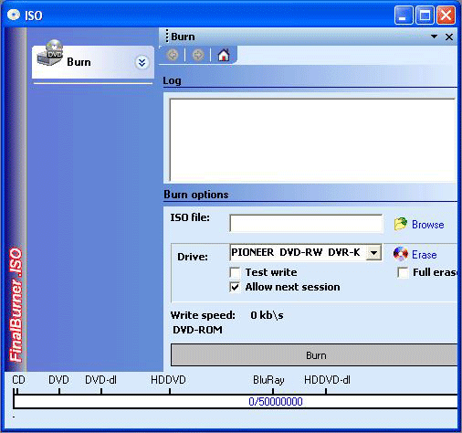Focus the ISO file input field
Screen dimensions: 462x433
(x=306, y=223)
